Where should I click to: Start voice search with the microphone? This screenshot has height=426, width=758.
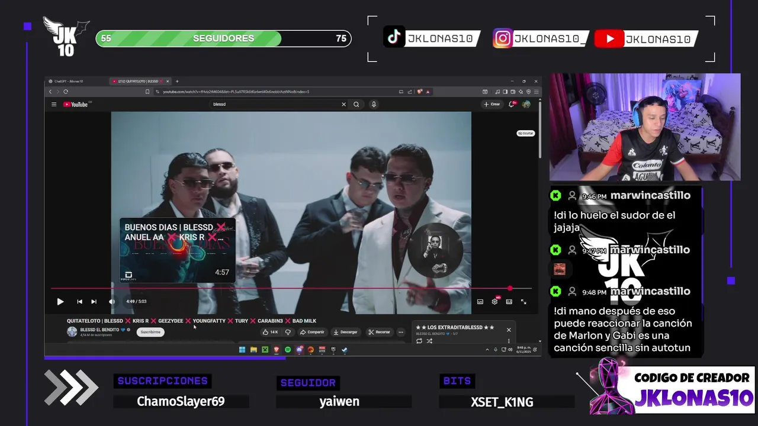[x=374, y=104]
